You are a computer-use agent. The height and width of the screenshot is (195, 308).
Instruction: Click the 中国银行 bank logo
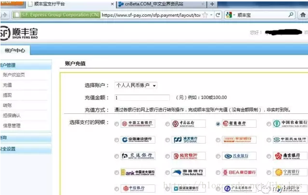point(189,123)
